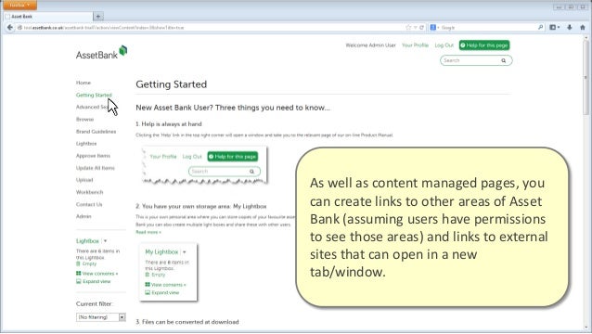
Task: Click Log Out in the page header
Action: [x=444, y=45]
